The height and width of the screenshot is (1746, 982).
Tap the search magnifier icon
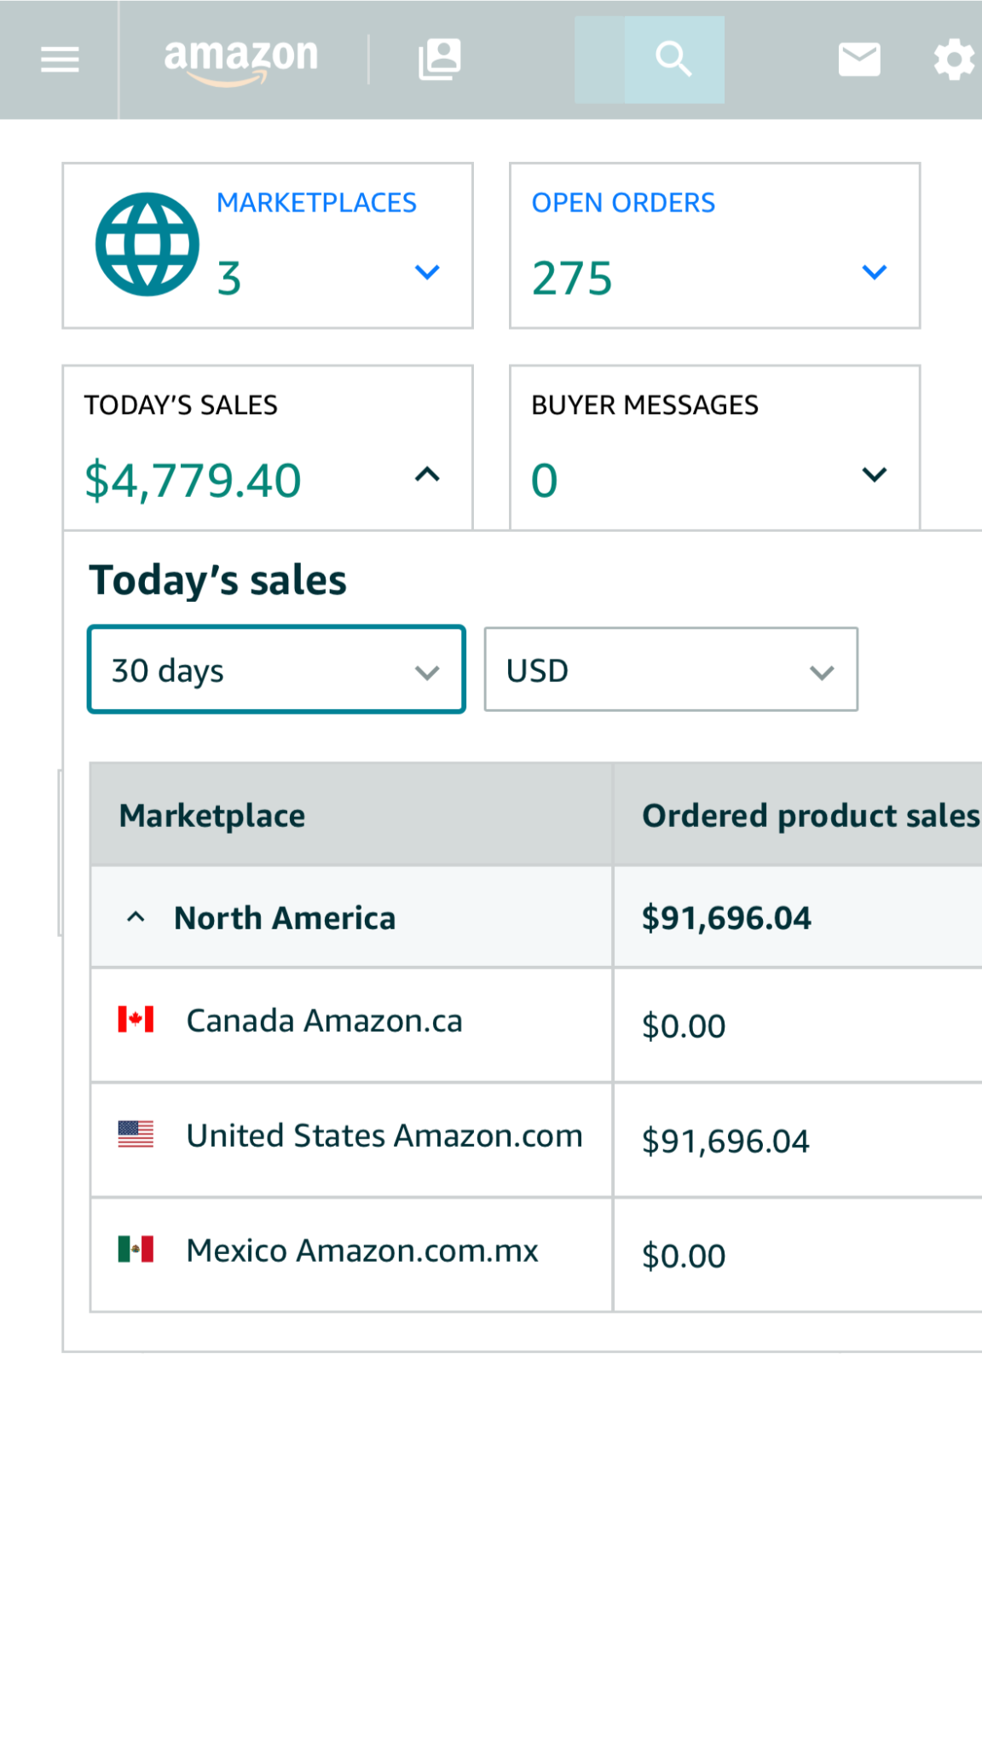[x=673, y=60]
